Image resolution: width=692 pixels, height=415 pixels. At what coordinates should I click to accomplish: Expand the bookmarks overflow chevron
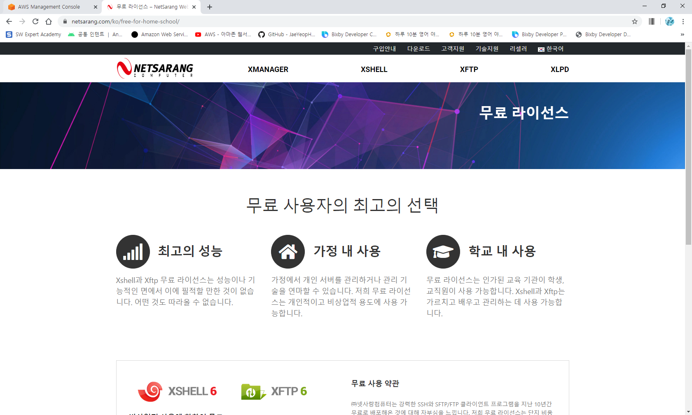coord(683,35)
